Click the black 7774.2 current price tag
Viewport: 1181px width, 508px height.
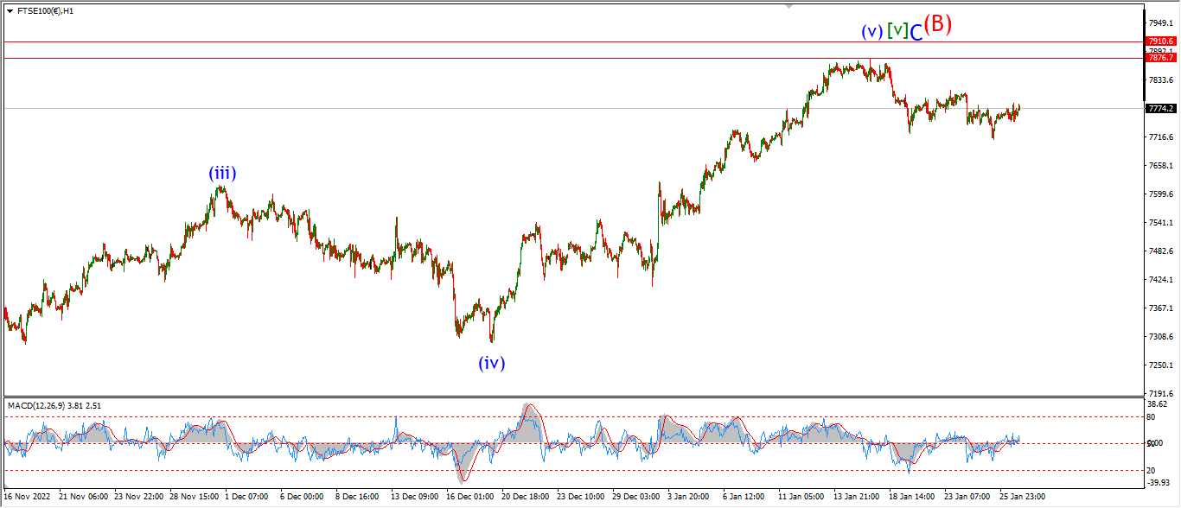(x=1160, y=108)
